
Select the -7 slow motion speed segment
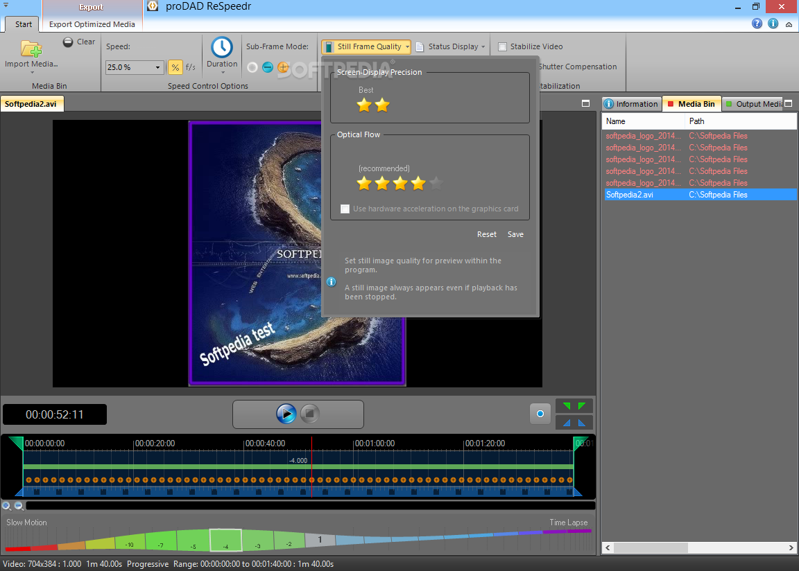161,541
